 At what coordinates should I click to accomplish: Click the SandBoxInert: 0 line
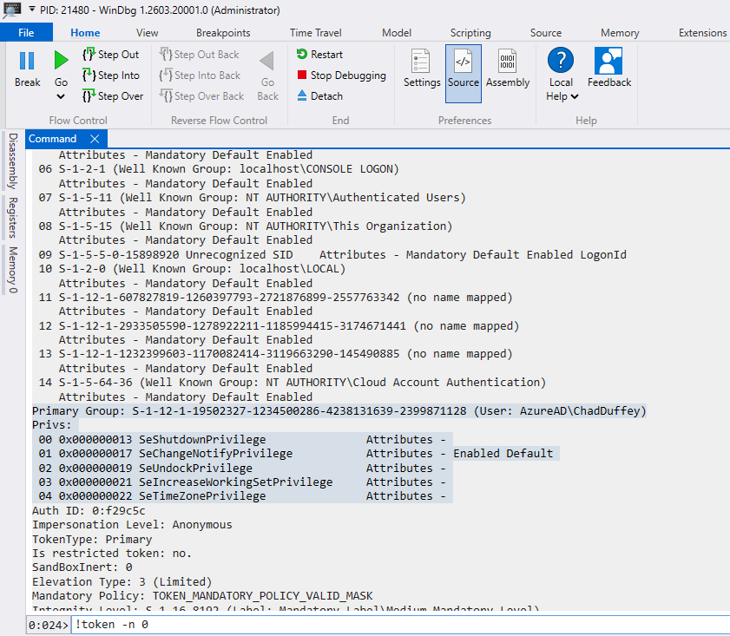[x=82, y=567]
